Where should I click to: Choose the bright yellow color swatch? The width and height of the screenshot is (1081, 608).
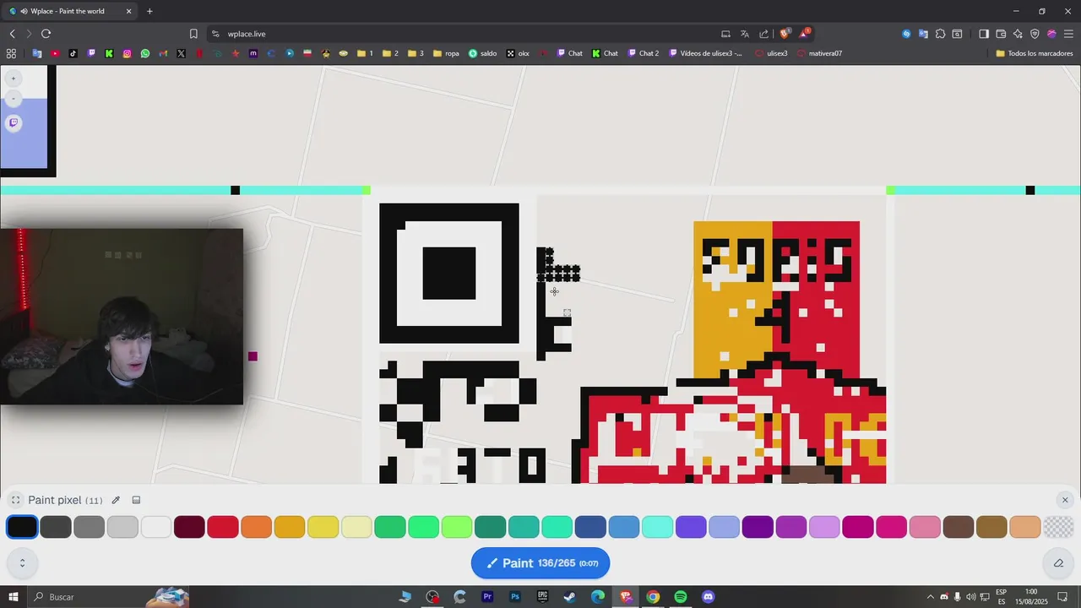[x=323, y=527]
